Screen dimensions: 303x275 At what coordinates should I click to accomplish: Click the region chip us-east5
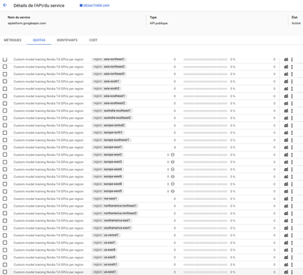(x=105, y=257)
